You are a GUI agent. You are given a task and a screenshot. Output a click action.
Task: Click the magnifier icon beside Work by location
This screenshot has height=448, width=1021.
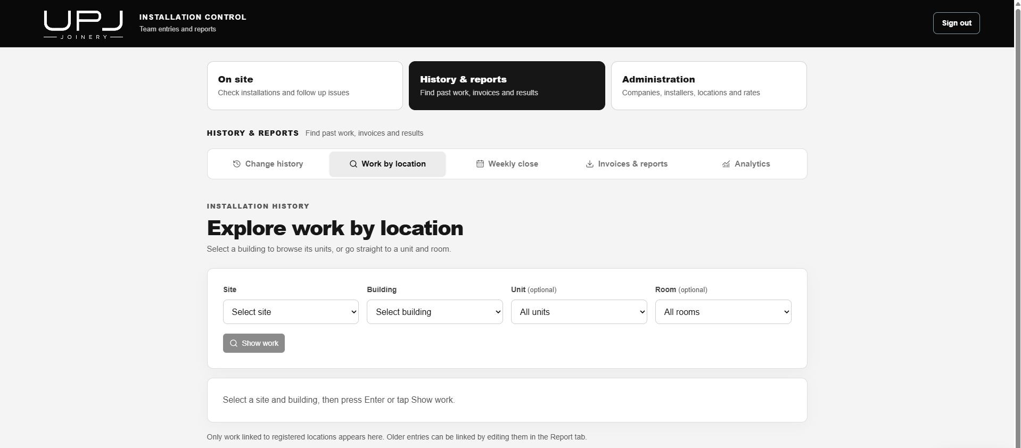coord(353,164)
